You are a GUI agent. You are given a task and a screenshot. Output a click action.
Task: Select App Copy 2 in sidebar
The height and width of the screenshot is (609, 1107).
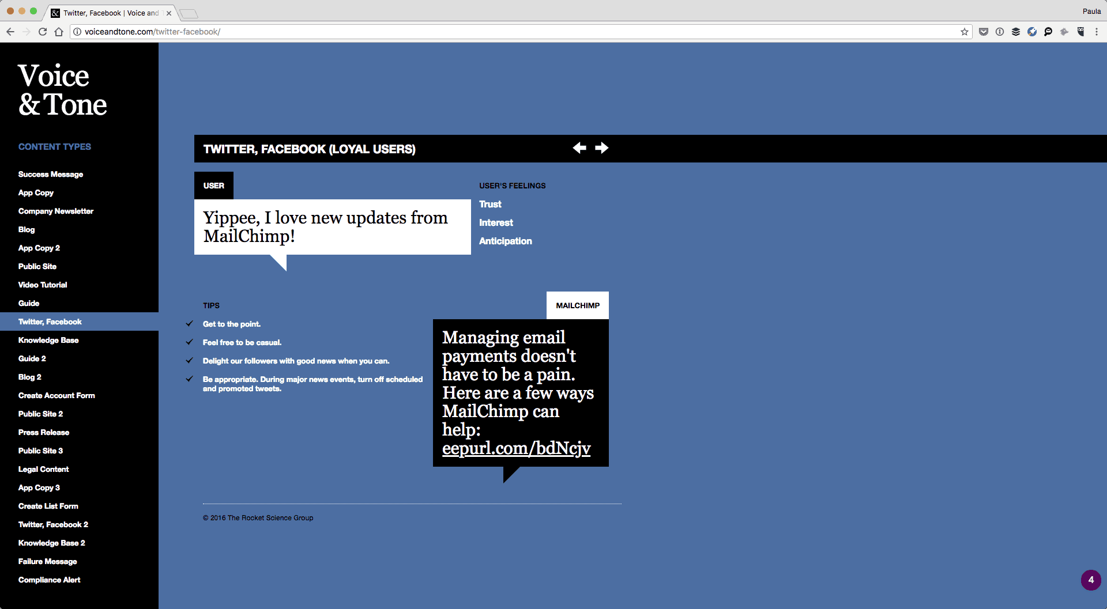tap(39, 248)
